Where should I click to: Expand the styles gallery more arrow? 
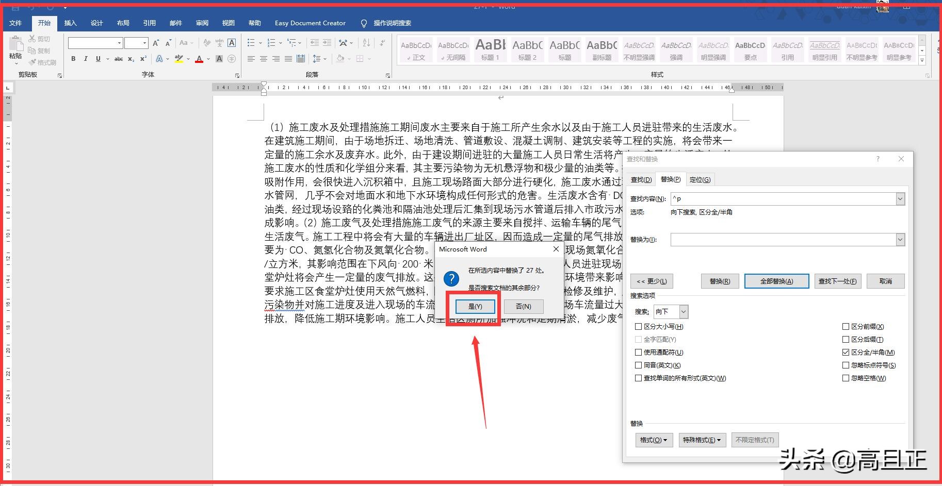(x=922, y=60)
